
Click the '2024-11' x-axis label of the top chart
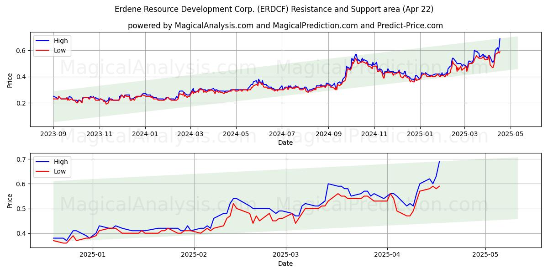click(374, 135)
